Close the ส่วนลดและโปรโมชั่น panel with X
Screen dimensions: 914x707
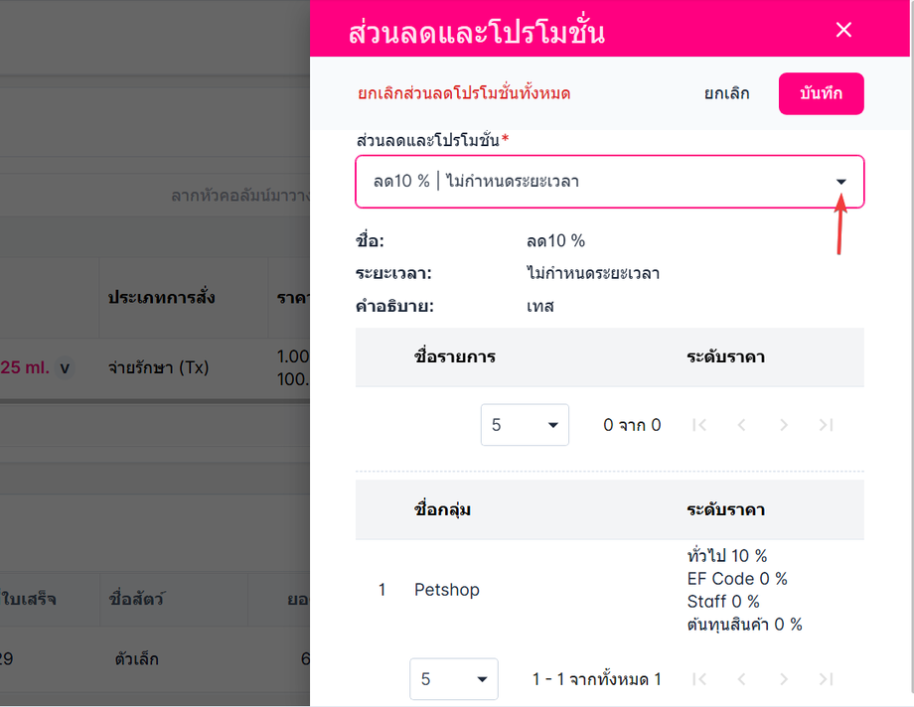tap(843, 30)
